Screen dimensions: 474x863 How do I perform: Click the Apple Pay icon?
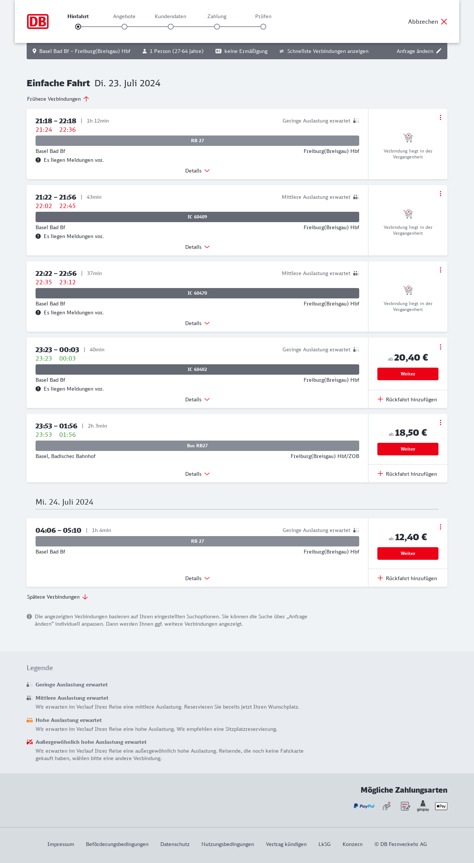point(441,806)
